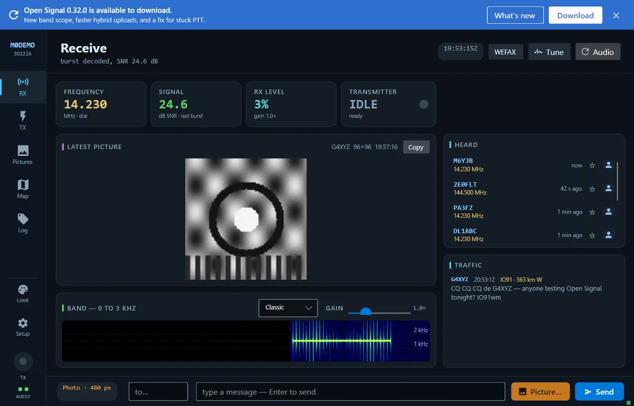The height and width of the screenshot is (406, 634).
Task: Click G4XYZ callsign in Traffic
Action: [460, 279]
